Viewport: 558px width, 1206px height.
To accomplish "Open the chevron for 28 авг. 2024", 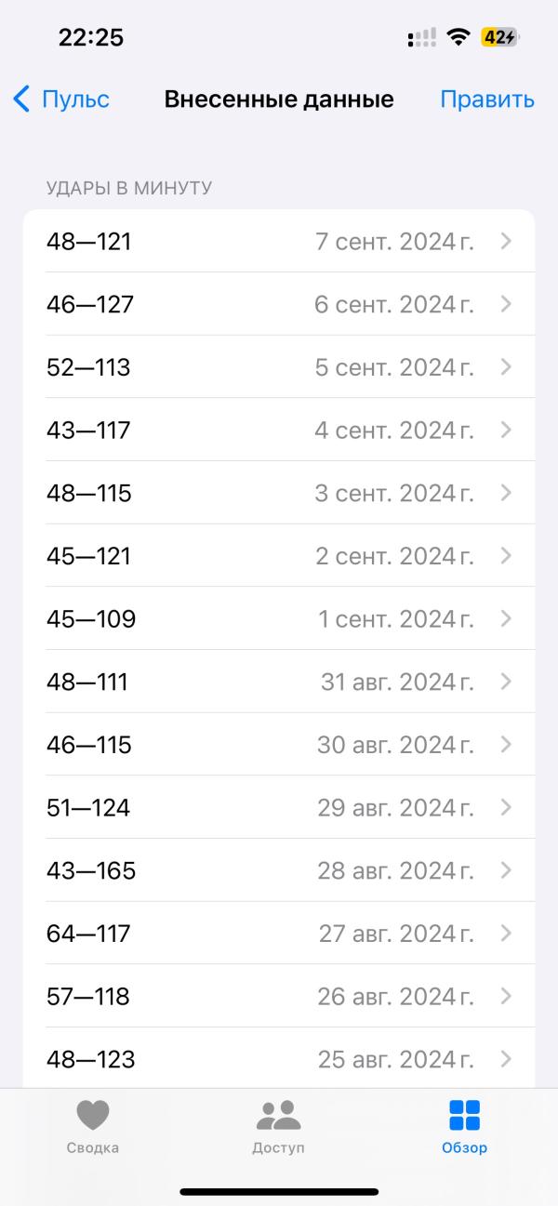I will pyautogui.click(x=506, y=870).
